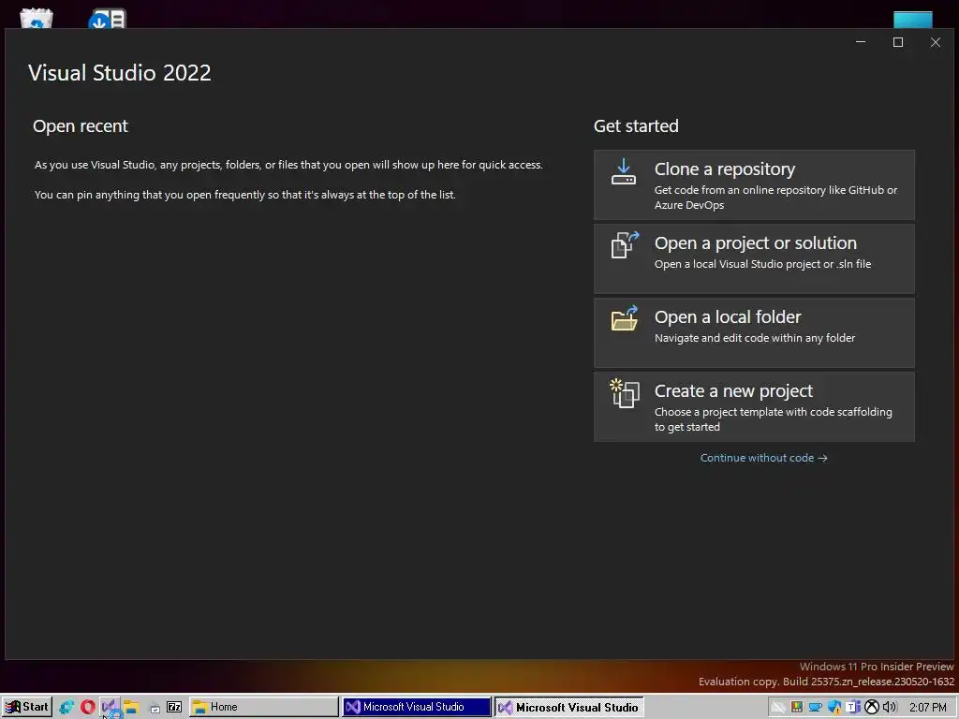The width and height of the screenshot is (959, 719).
Task: Switch to first Microsoft Visual Studio taskbar button
Action: click(416, 707)
